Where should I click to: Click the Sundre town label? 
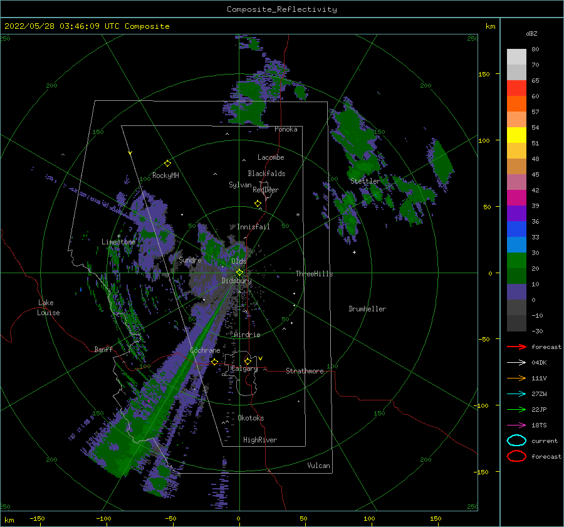tap(190, 259)
